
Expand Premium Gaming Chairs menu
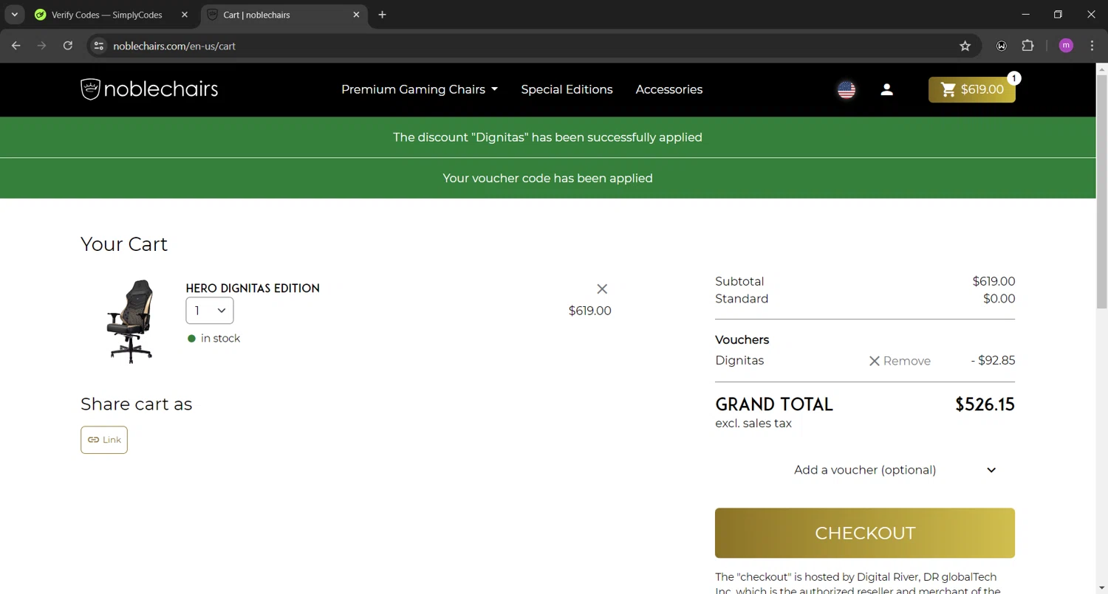pos(420,89)
